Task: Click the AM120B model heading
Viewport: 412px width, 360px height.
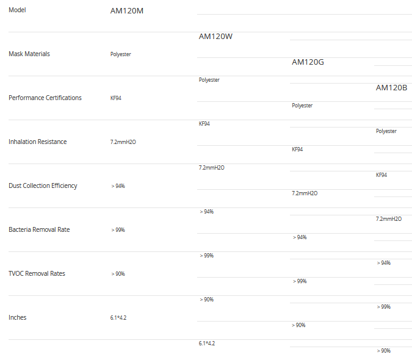Action: click(391, 88)
